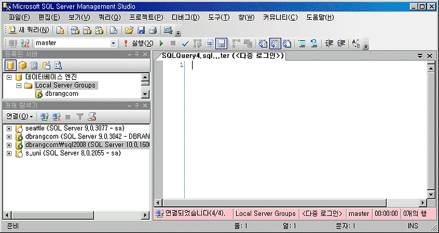Click the Object Explorer refresh icon
The height and width of the screenshot is (233, 439).
click(92, 116)
